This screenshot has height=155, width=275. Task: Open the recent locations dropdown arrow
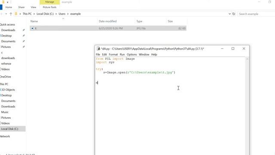click(6, 14)
